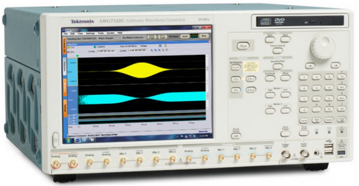
Task: Push the right arrow key below the knob
Action: point(335,65)
